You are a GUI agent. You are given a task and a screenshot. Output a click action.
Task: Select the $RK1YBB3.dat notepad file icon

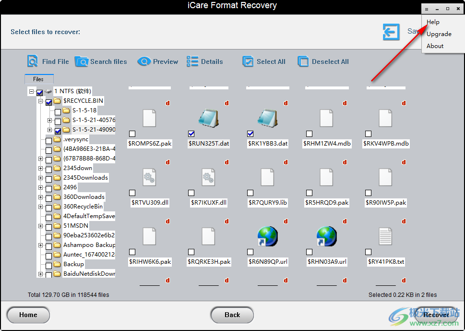268,118
